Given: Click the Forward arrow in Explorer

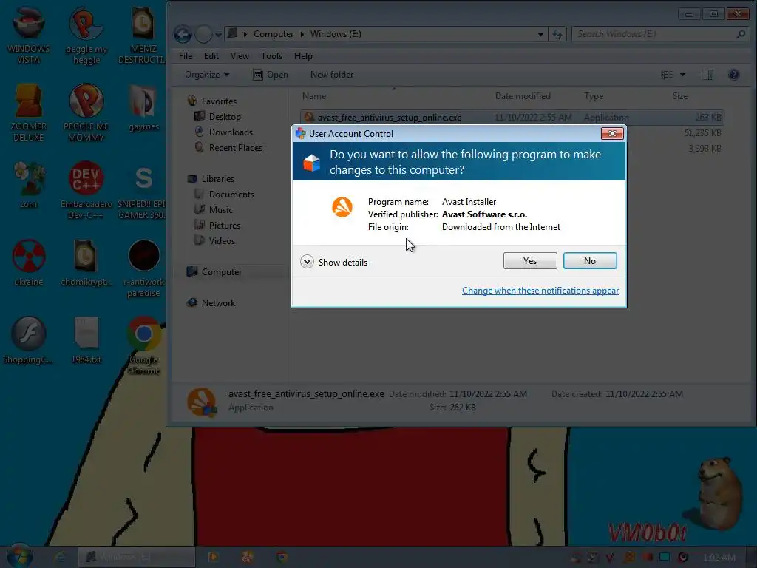Looking at the screenshot, I should coord(204,34).
